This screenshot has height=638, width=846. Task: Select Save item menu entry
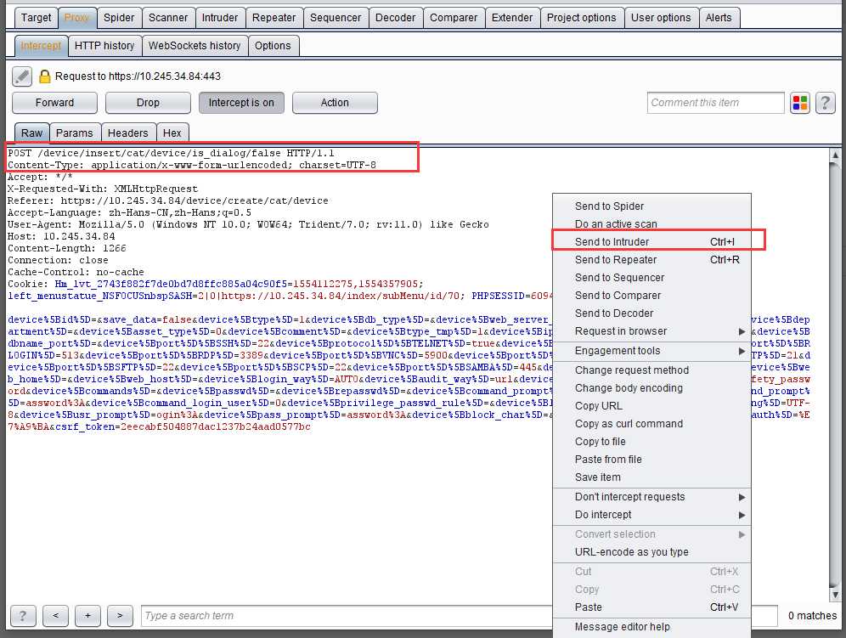point(651,477)
